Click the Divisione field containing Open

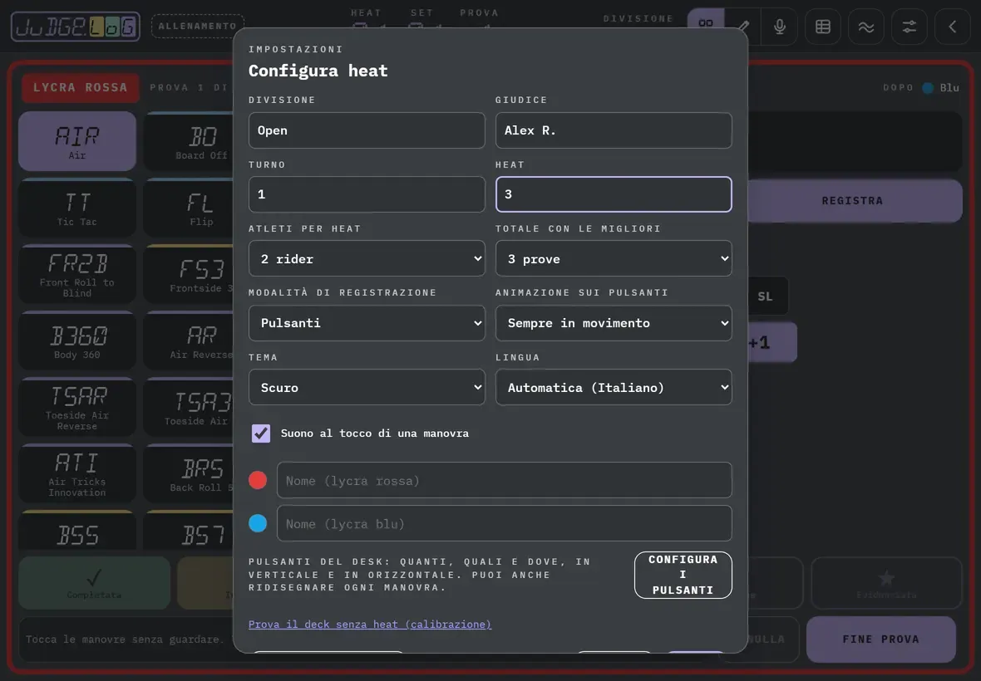(x=367, y=130)
